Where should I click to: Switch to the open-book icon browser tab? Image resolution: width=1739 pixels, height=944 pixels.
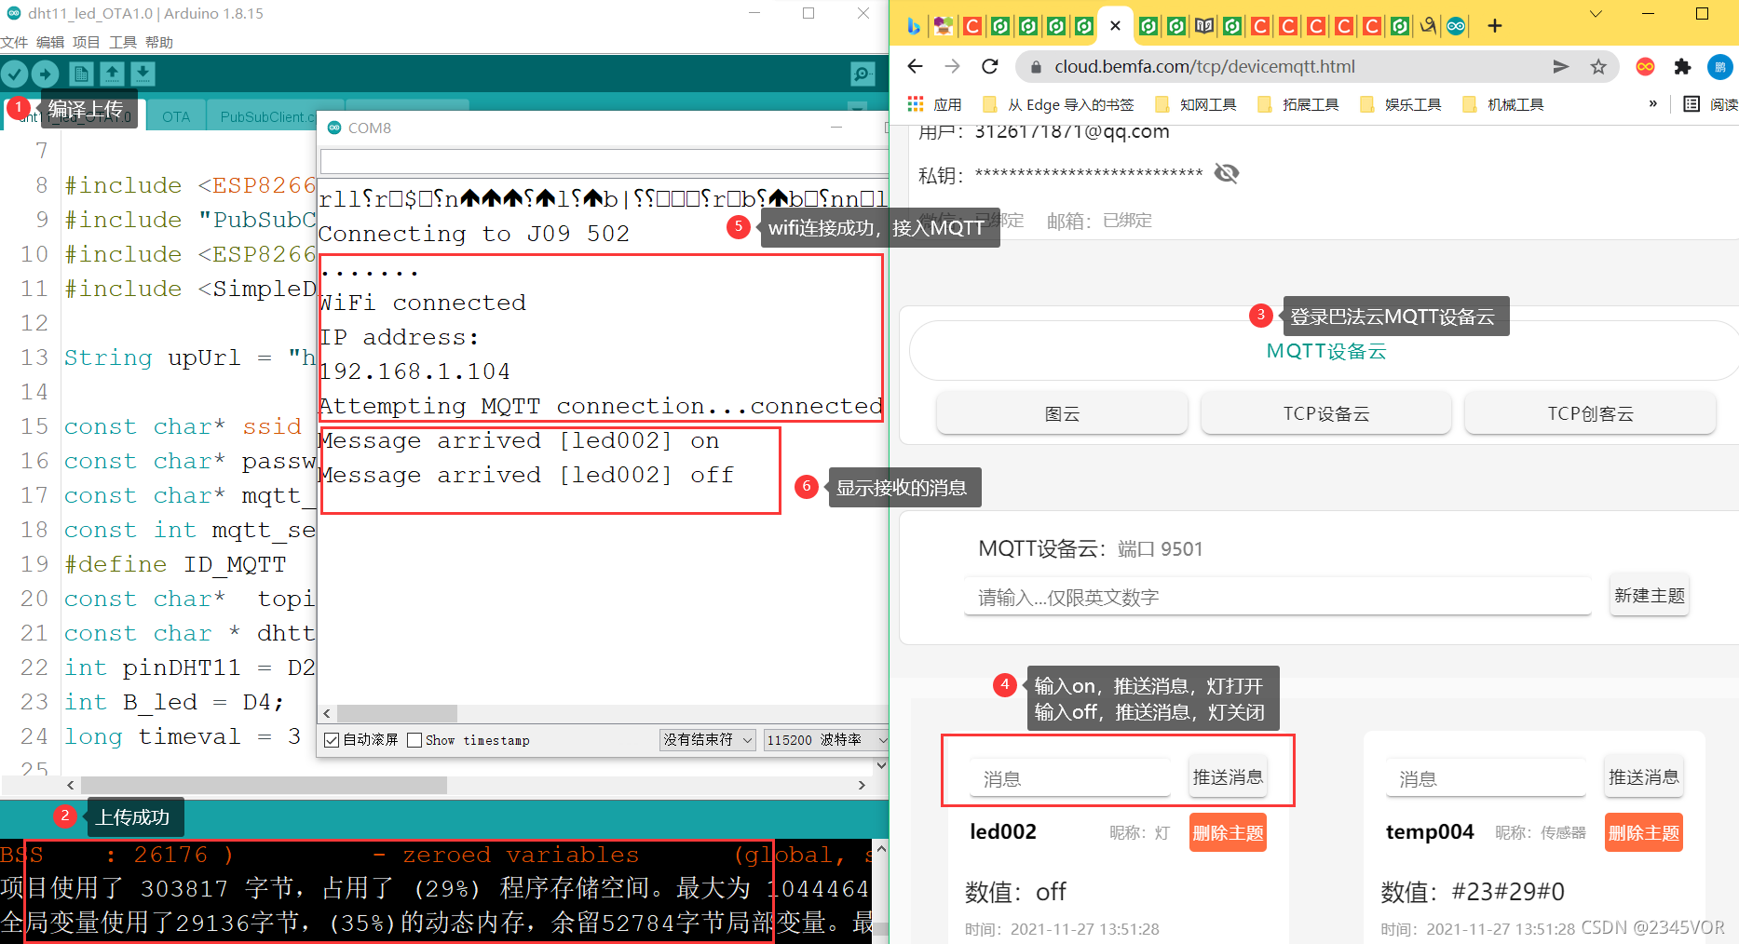[x=1204, y=26]
